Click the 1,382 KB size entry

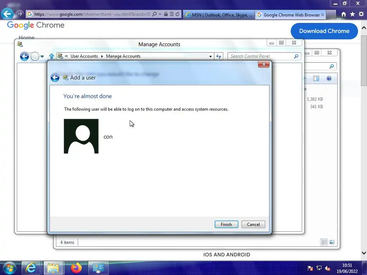coord(315,99)
